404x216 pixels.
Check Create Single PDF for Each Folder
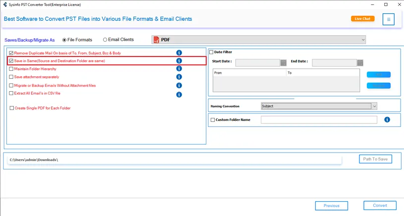pos(11,108)
